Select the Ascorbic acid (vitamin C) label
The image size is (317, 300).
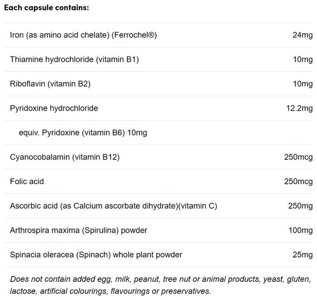(113, 206)
